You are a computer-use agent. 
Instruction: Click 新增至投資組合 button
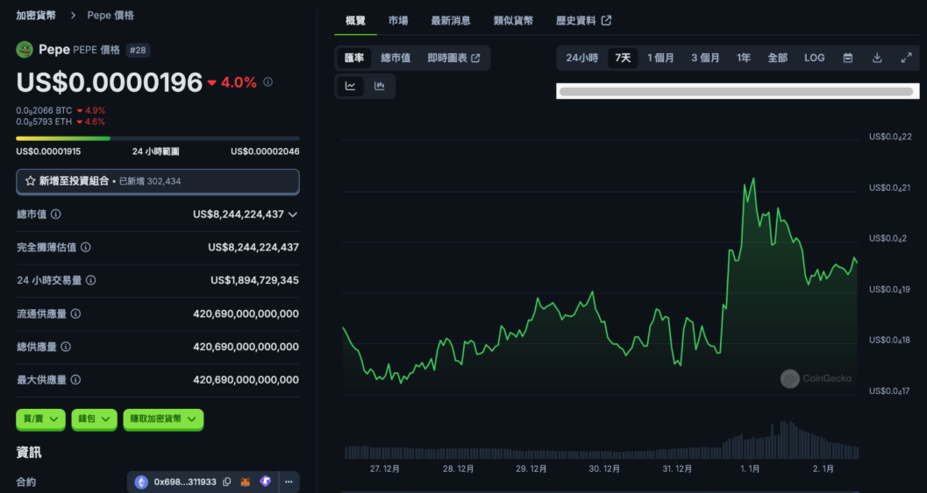coord(158,181)
